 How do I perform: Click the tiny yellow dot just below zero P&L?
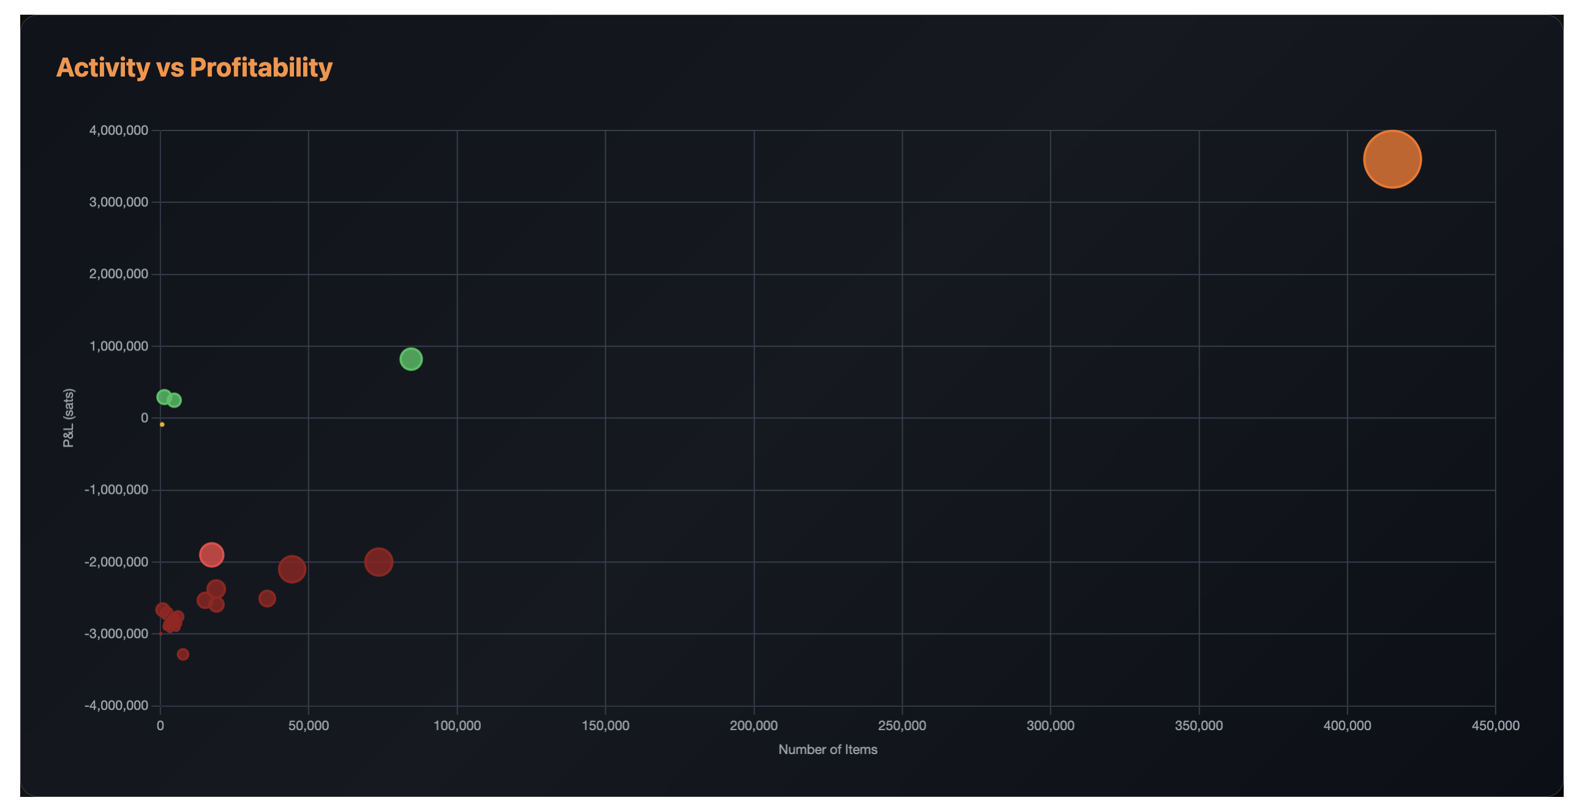[162, 424]
